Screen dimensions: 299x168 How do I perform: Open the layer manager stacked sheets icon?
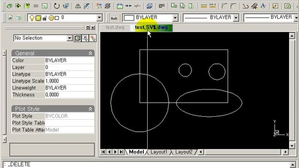click(x=19, y=18)
